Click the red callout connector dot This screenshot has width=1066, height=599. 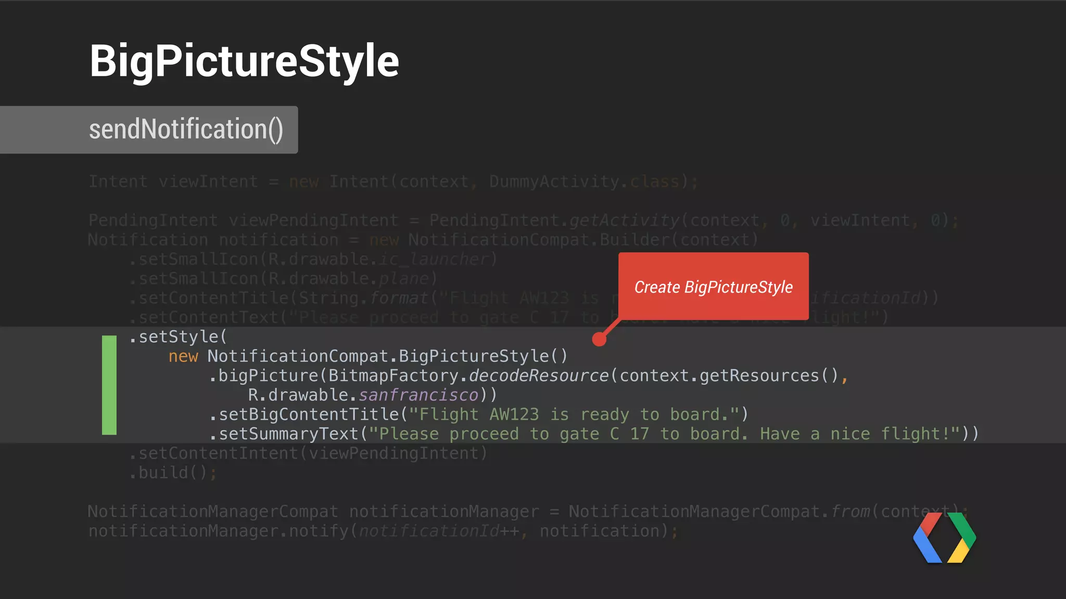click(x=599, y=339)
